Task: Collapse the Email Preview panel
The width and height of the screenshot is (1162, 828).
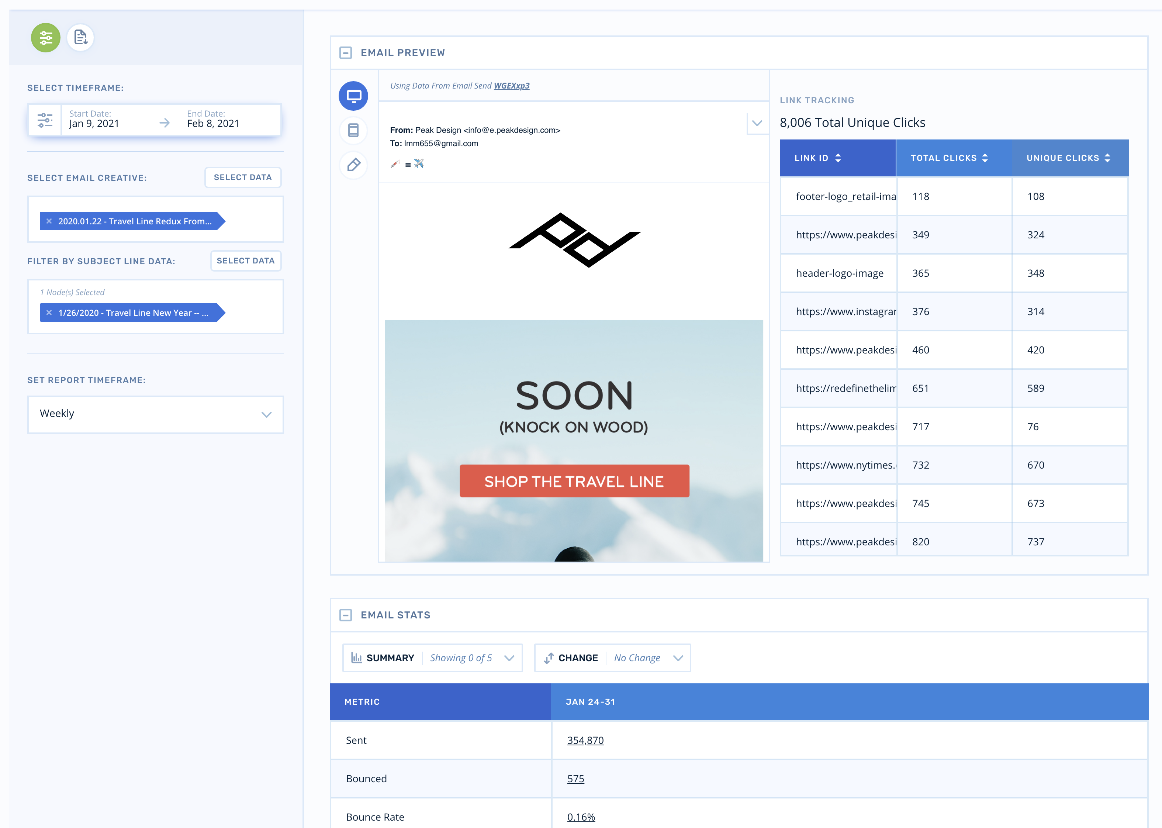Action: tap(346, 52)
